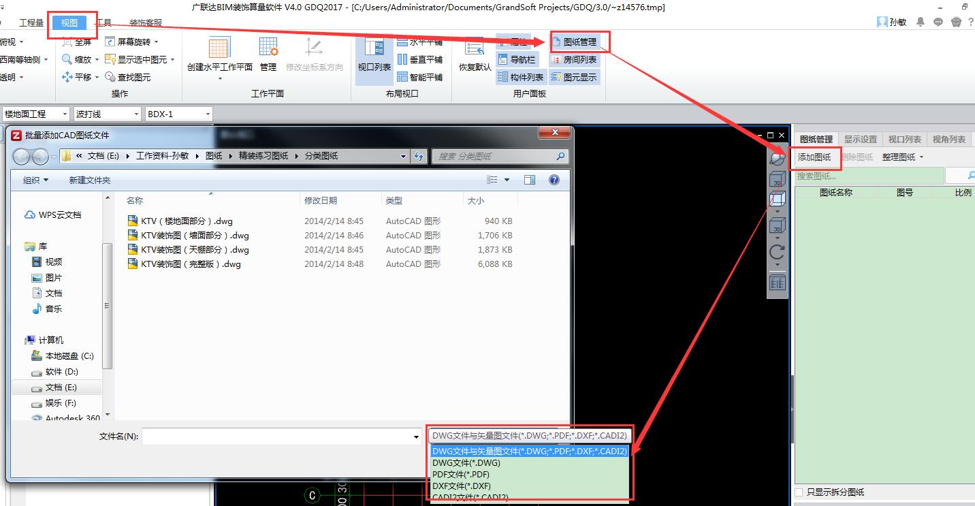Switch to the 装饰客服 ribbon tab
Screen dimensions: 975x506
point(146,22)
